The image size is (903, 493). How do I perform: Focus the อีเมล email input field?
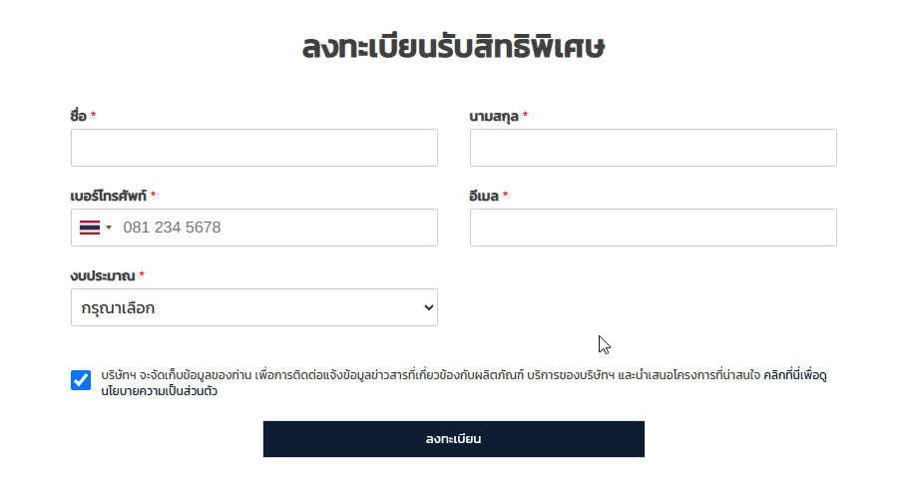click(x=654, y=228)
